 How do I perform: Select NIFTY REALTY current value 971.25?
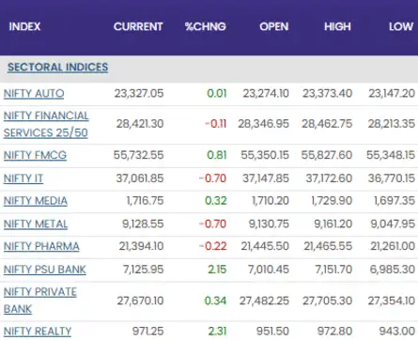pos(147,332)
